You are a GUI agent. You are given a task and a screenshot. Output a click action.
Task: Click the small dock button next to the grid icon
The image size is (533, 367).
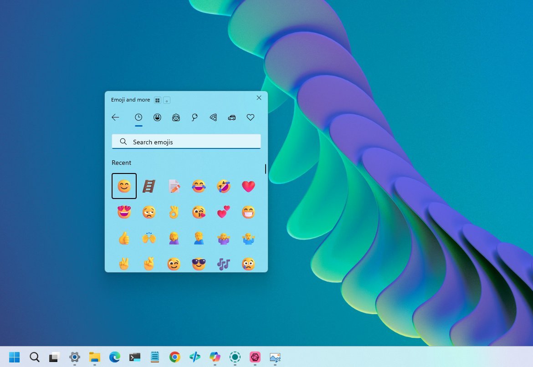coord(167,100)
